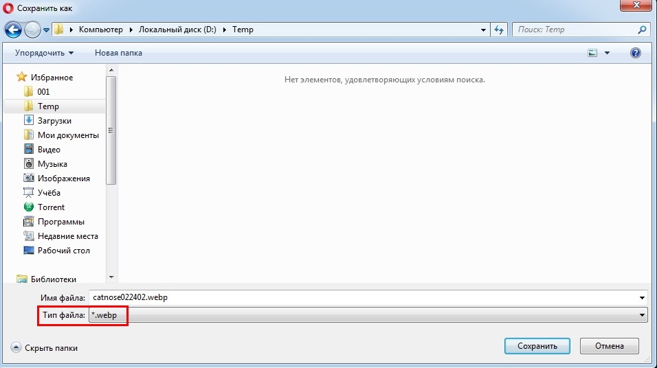The image size is (657, 368).
Task: Click the search magnifier icon
Action: click(642, 30)
